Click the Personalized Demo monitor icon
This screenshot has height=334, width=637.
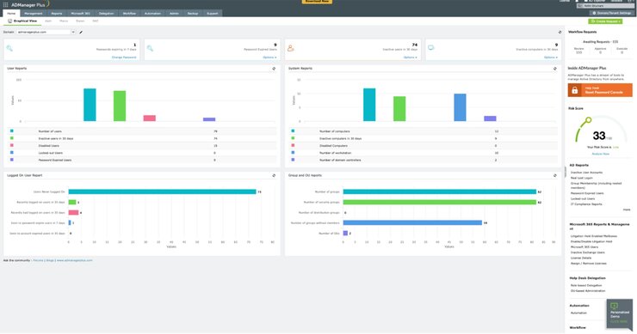click(615, 306)
